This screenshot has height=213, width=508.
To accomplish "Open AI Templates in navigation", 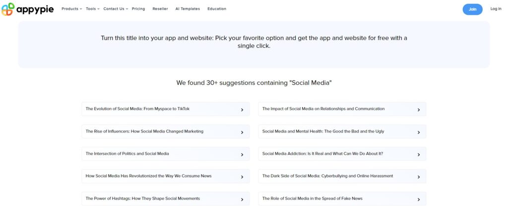I will click(x=188, y=9).
